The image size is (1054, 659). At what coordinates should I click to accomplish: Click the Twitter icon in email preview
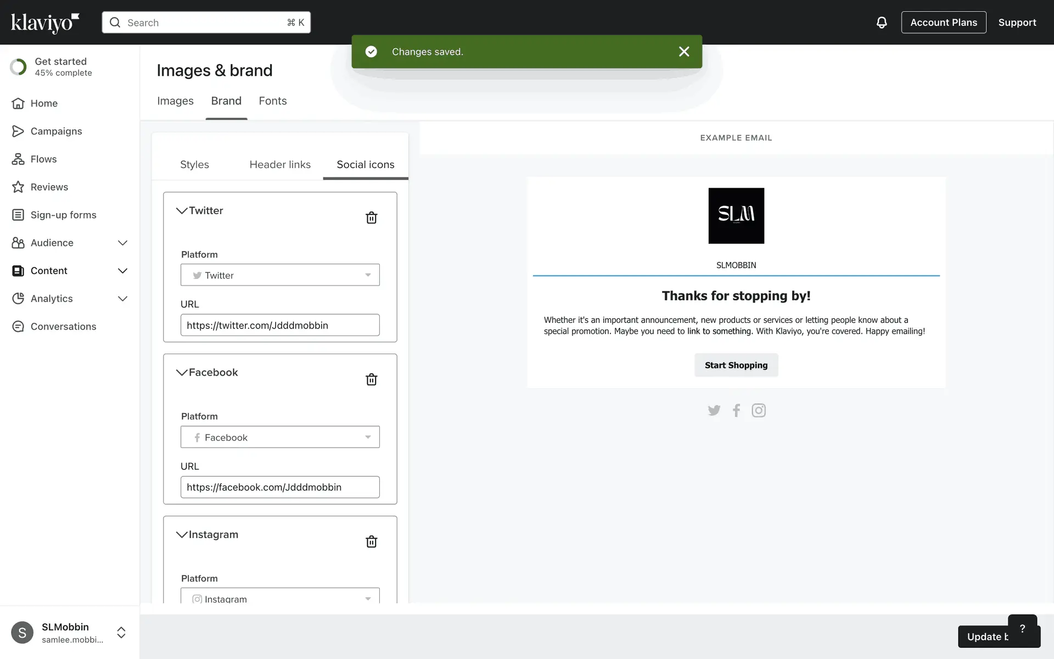click(x=714, y=410)
